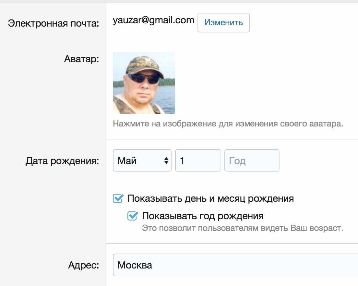Uncheck the show birth year checkbox
The width and height of the screenshot is (358, 286).
[x=132, y=216]
